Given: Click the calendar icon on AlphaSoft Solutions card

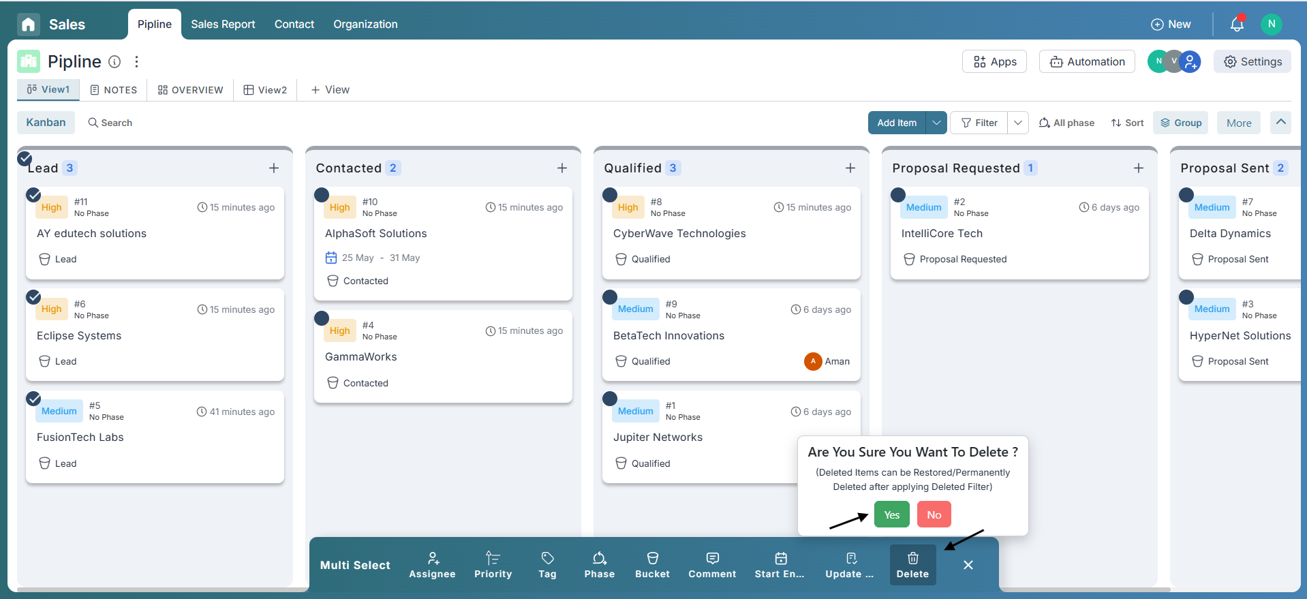Looking at the screenshot, I should (331, 258).
